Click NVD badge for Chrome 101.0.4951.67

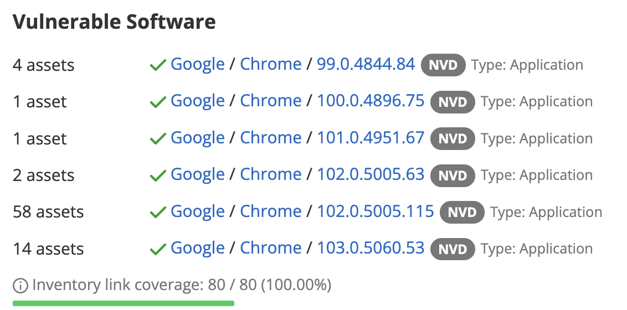click(453, 138)
